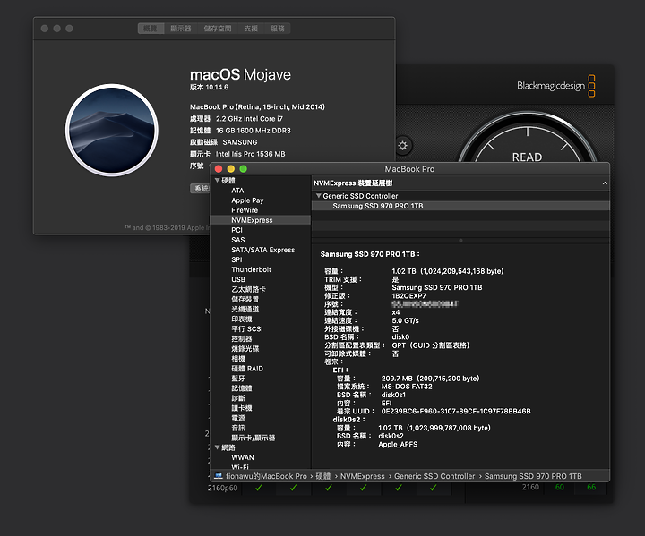Switch to the 顯示器 displays tab
The image size is (645, 536).
181,29
